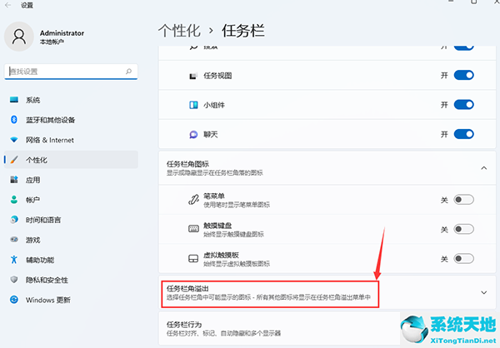This screenshot has width=500, height=348.
Task: Click the 帐户 person icon in the sidebar
Action: 13,200
